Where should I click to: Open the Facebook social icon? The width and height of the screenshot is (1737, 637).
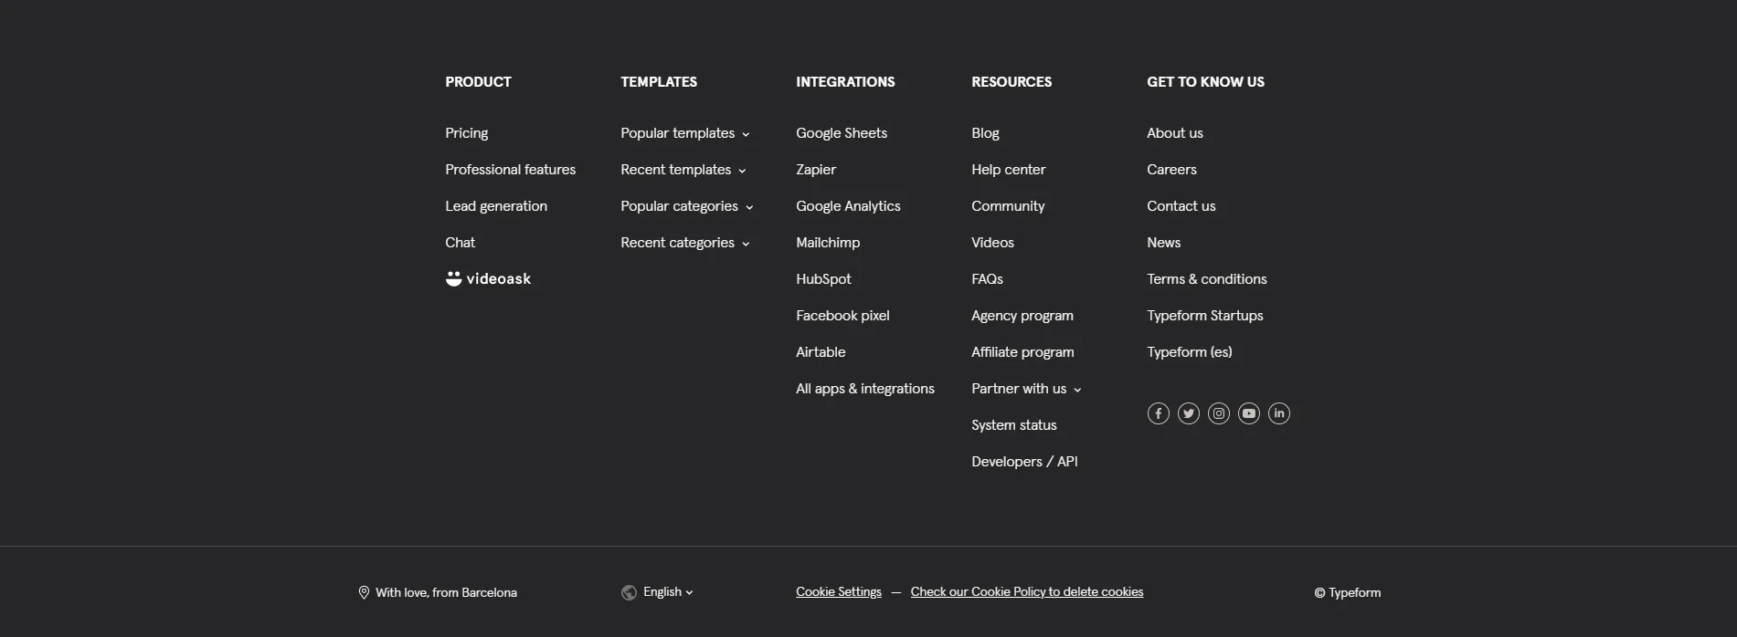pyautogui.click(x=1158, y=413)
